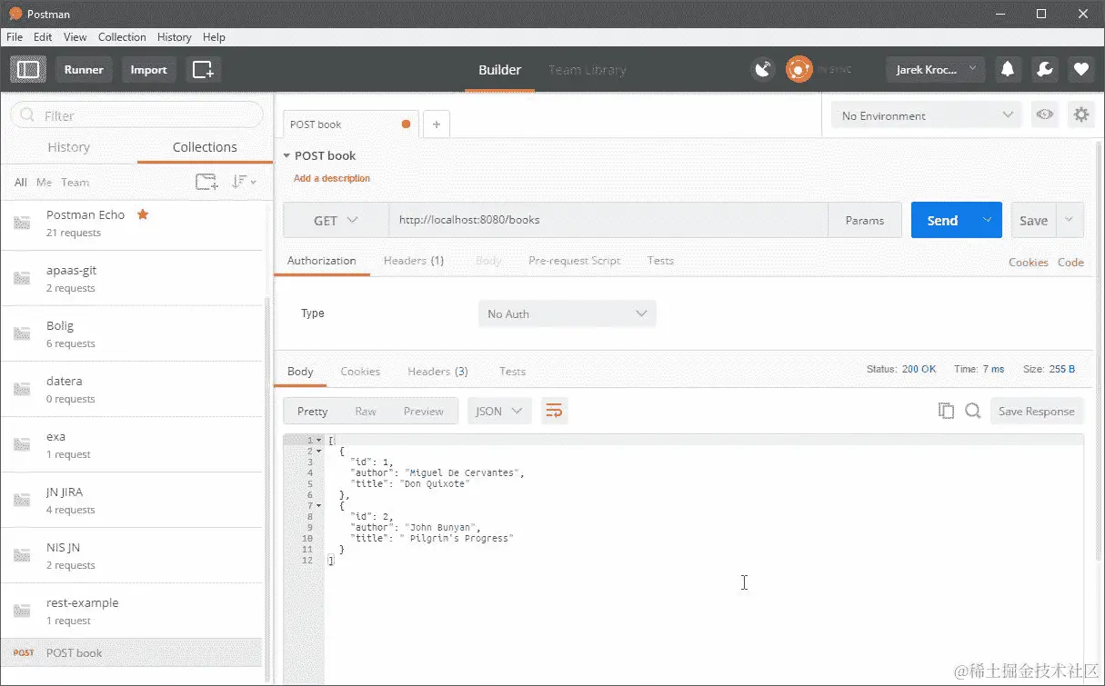The width and height of the screenshot is (1105, 686).
Task: Select the Raw response view
Action: click(x=366, y=412)
